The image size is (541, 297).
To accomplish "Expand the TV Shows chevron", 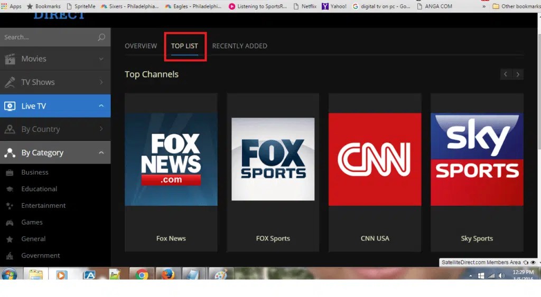I will pos(101,82).
